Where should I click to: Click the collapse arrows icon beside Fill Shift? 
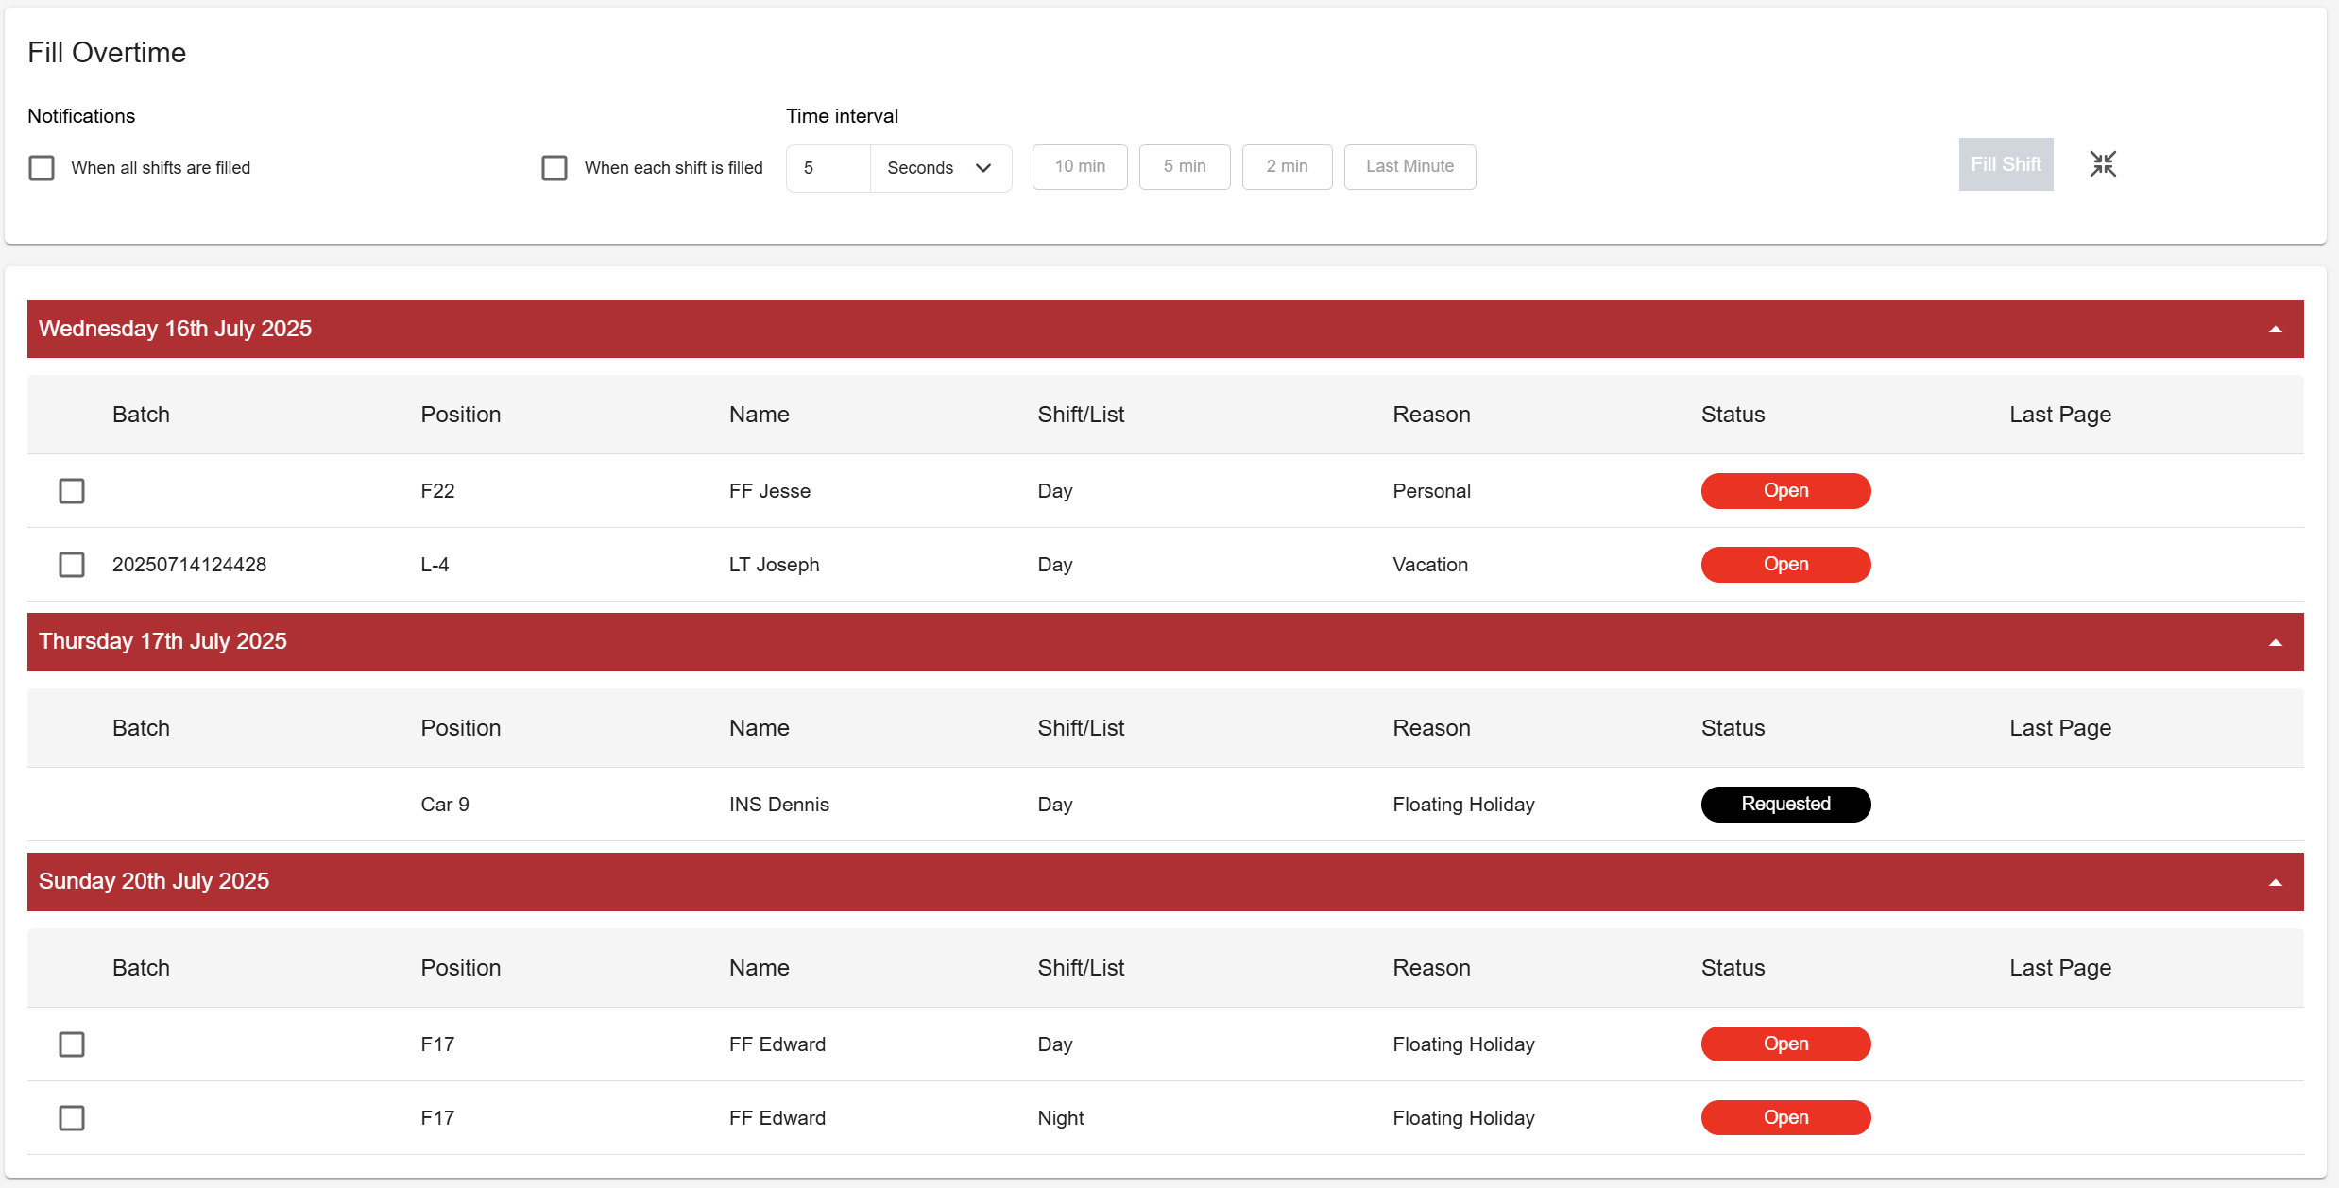pyautogui.click(x=2103, y=164)
